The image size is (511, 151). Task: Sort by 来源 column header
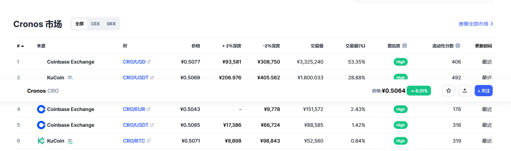click(x=41, y=46)
